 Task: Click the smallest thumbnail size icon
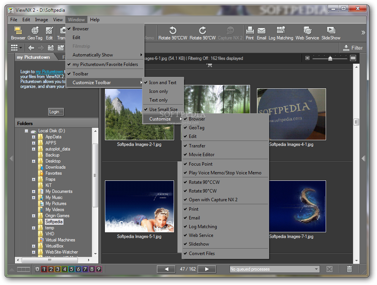pyautogui.click(x=307, y=58)
